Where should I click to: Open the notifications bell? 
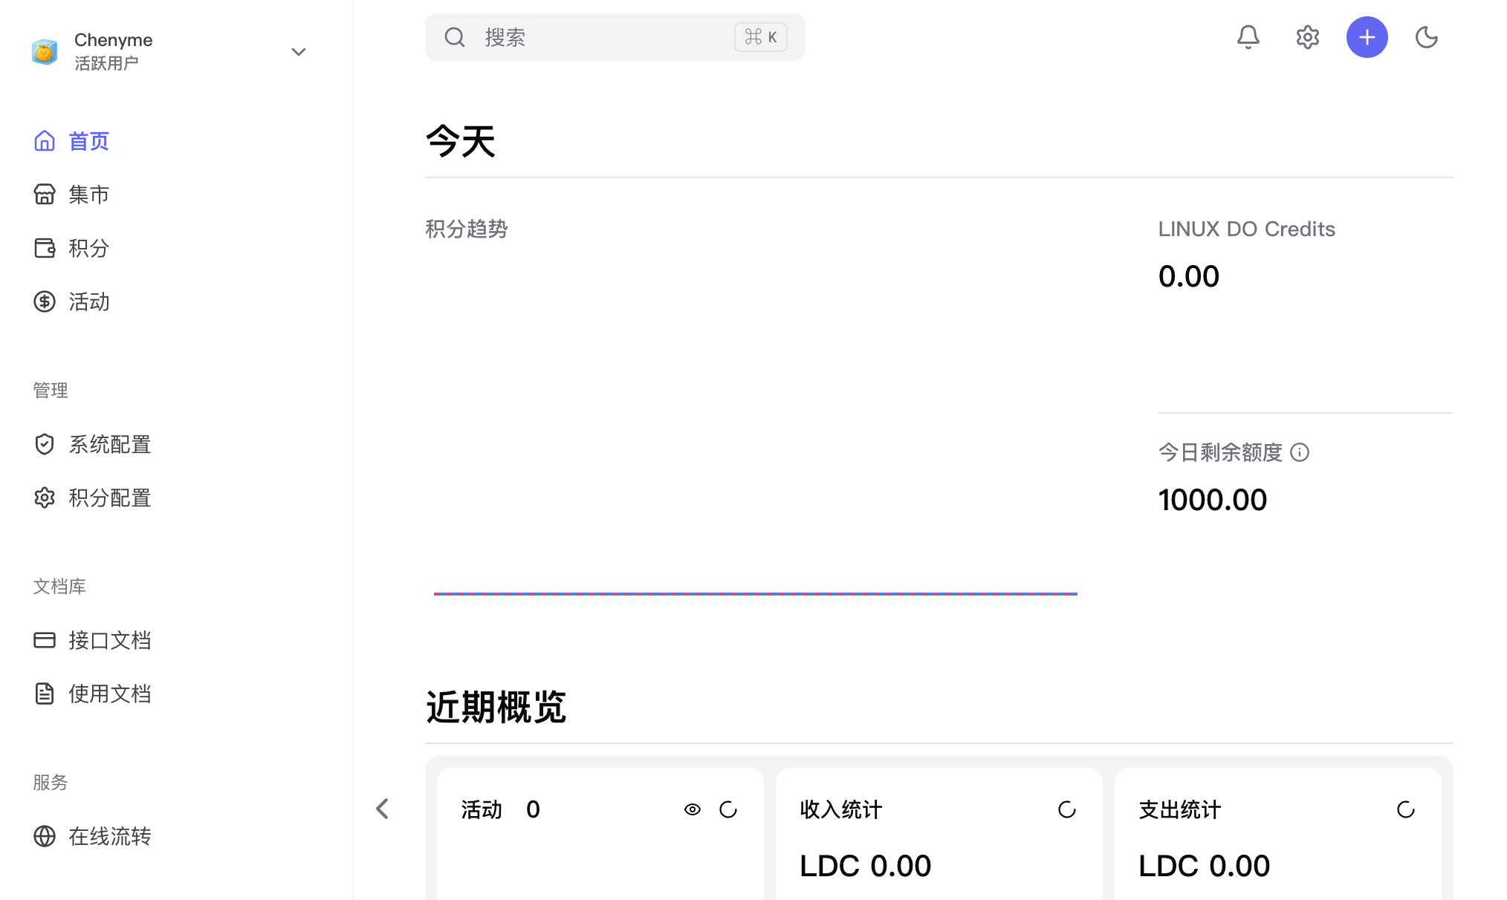[1248, 37]
